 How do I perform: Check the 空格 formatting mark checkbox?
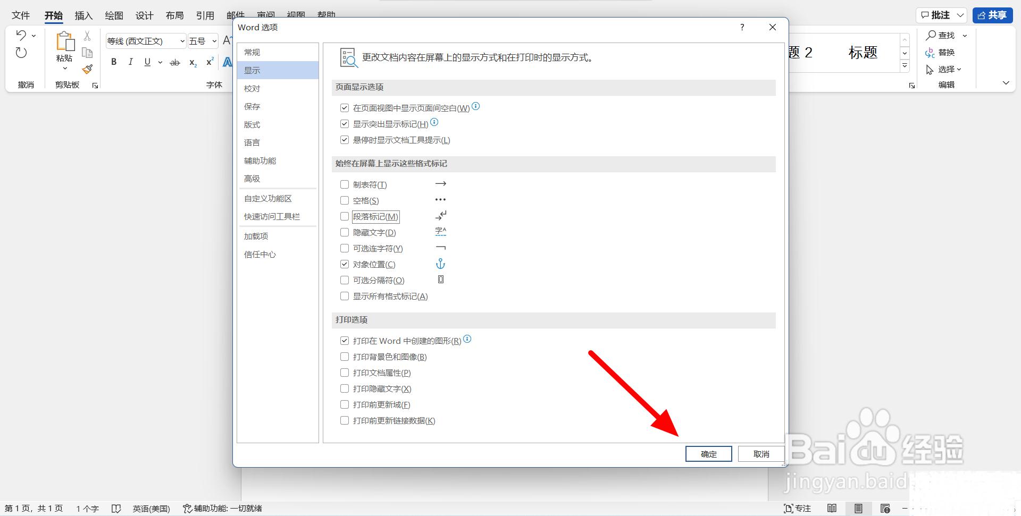345,200
